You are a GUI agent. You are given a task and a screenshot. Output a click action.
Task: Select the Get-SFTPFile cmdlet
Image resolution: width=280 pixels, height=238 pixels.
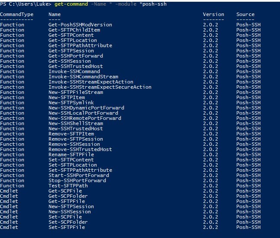click(x=66, y=201)
